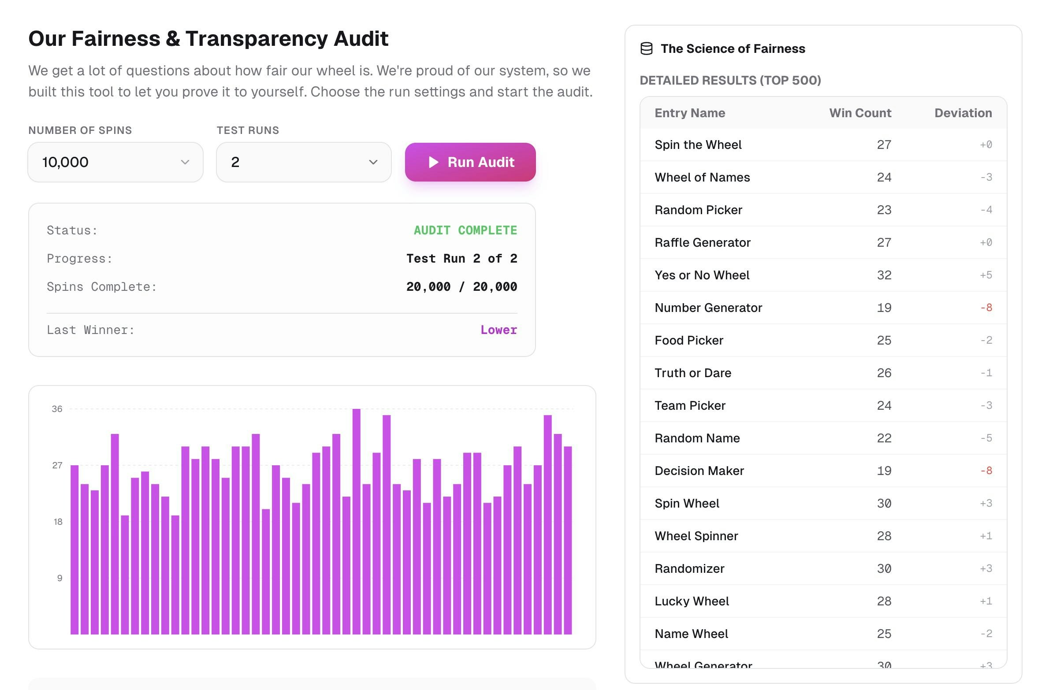The height and width of the screenshot is (690, 1049).
Task: Click play triangle icon on Run Audit
Action: pos(433,162)
